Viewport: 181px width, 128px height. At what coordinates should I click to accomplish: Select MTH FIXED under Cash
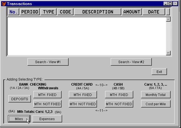coord(119,95)
